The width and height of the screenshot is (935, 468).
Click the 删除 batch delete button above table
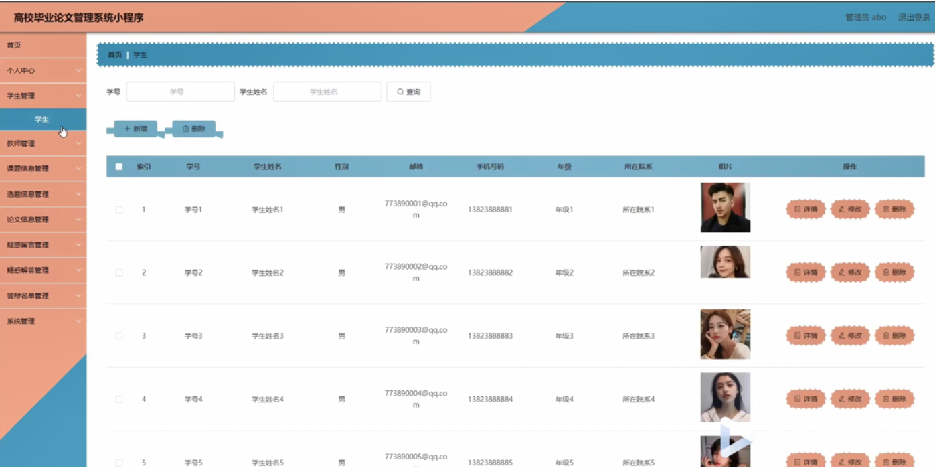click(194, 129)
